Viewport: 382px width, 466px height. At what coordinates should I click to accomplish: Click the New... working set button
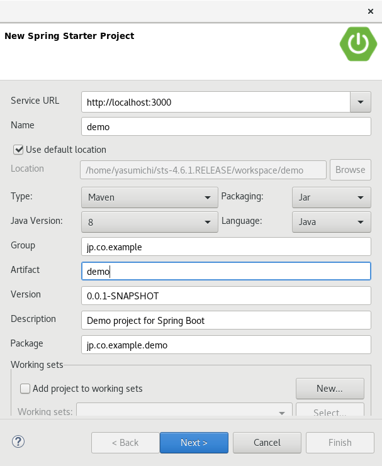pos(330,389)
